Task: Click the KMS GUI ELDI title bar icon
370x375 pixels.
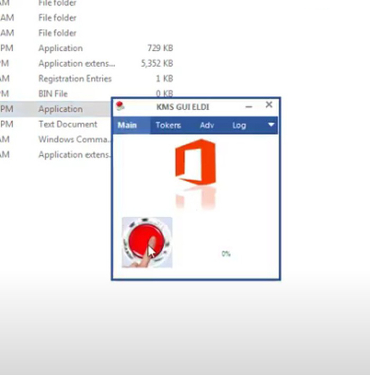Action: 120,106
